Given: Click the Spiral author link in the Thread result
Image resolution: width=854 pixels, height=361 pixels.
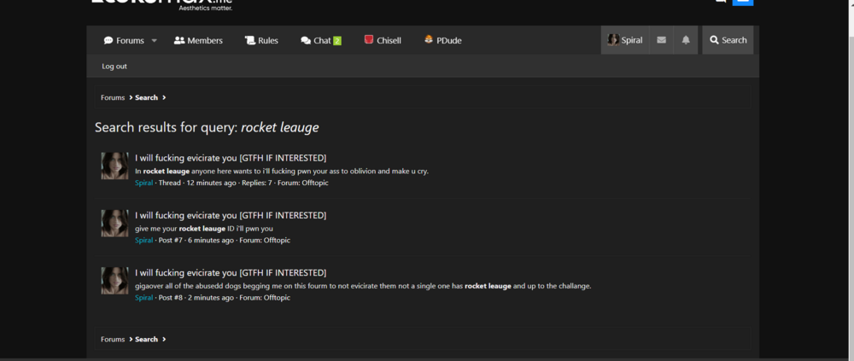Looking at the screenshot, I should [x=143, y=183].
